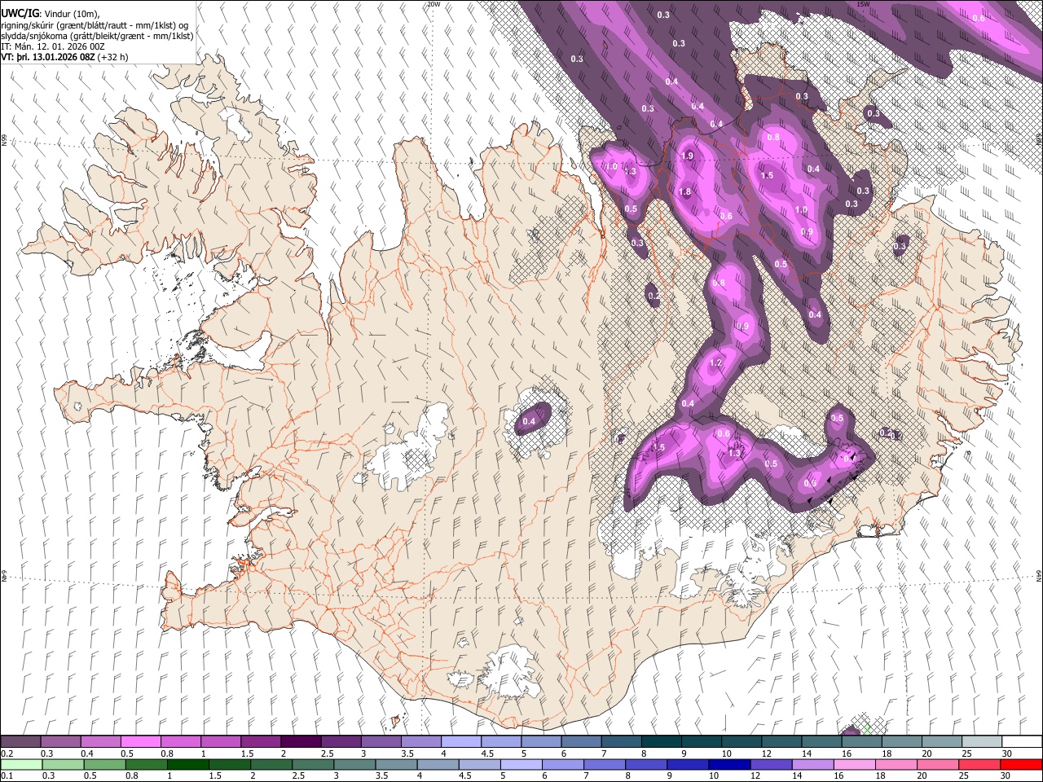Click the "IT: Mán. 12. 01. 2026 00Z" line
Image resolution: width=1043 pixels, height=782 pixels.
point(53,46)
